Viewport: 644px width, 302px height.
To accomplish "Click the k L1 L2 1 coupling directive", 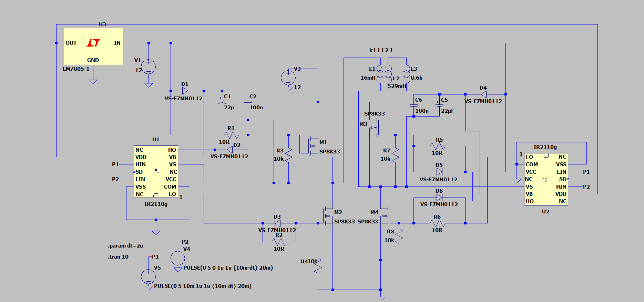I will click(381, 50).
